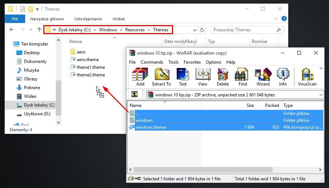The height and width of the screenshot is (188, 329).
Task: Click the WinRAR scroll left arrow
Action: point(130,169)
